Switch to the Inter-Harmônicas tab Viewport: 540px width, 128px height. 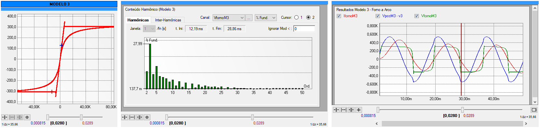(x=168, y=20)
